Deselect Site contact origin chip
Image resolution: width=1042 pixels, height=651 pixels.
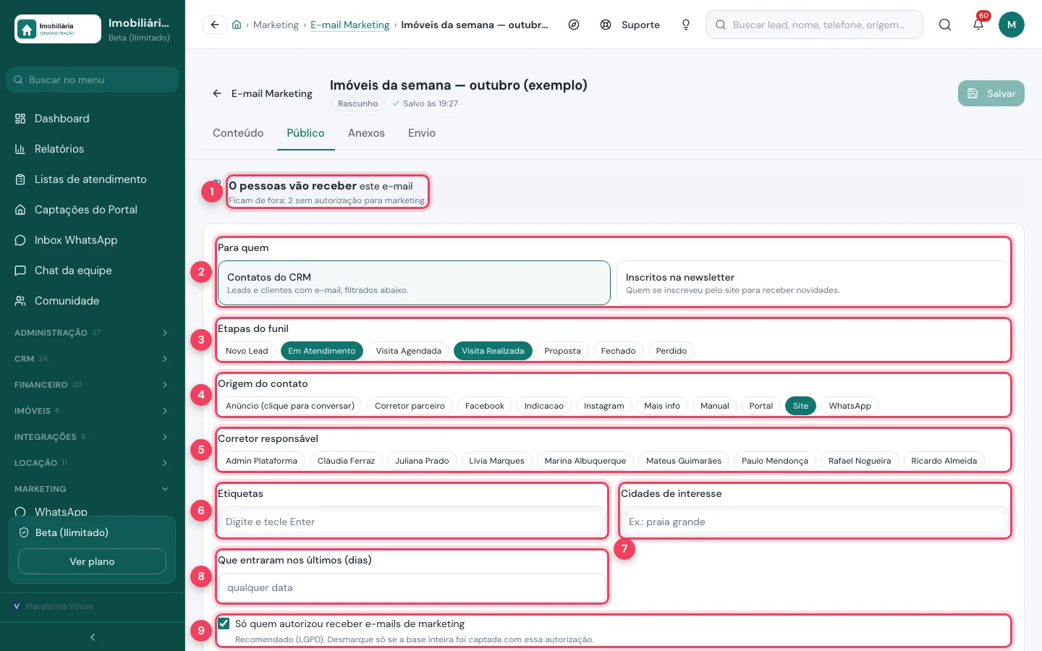click(800, 406)
